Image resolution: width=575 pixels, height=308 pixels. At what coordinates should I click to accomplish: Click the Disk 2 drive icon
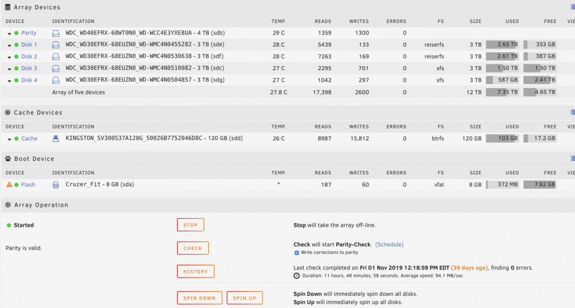[x=56, y=56]
